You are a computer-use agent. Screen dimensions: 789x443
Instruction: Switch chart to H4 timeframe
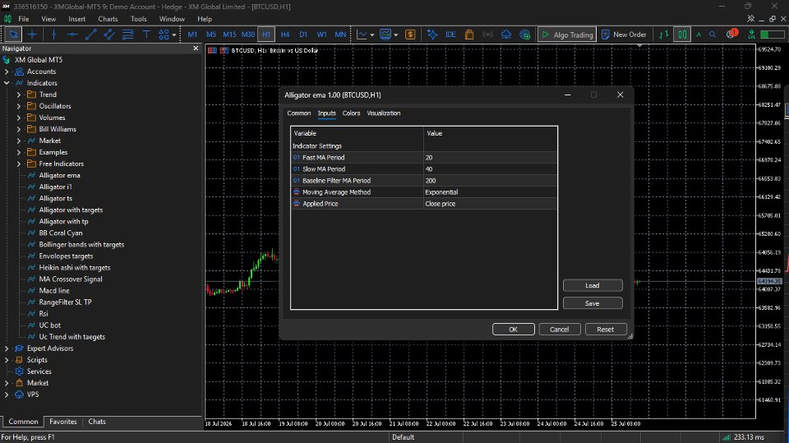coord(285,35)
